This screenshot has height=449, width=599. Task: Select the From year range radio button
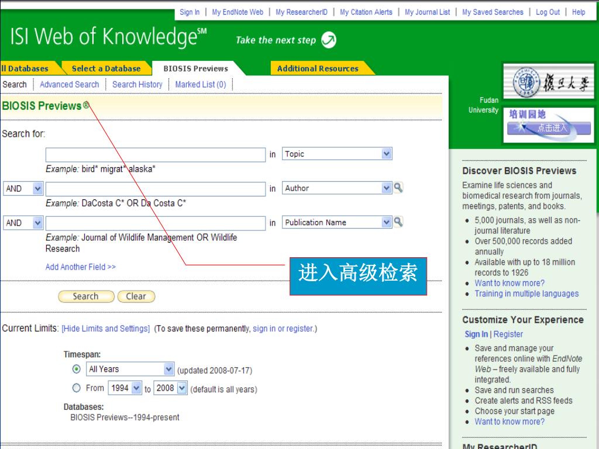point(77,388)
